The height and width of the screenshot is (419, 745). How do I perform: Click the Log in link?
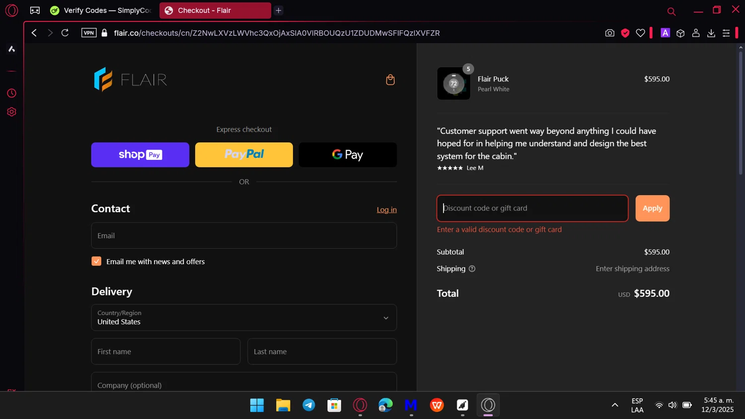(x=386, y=209)
